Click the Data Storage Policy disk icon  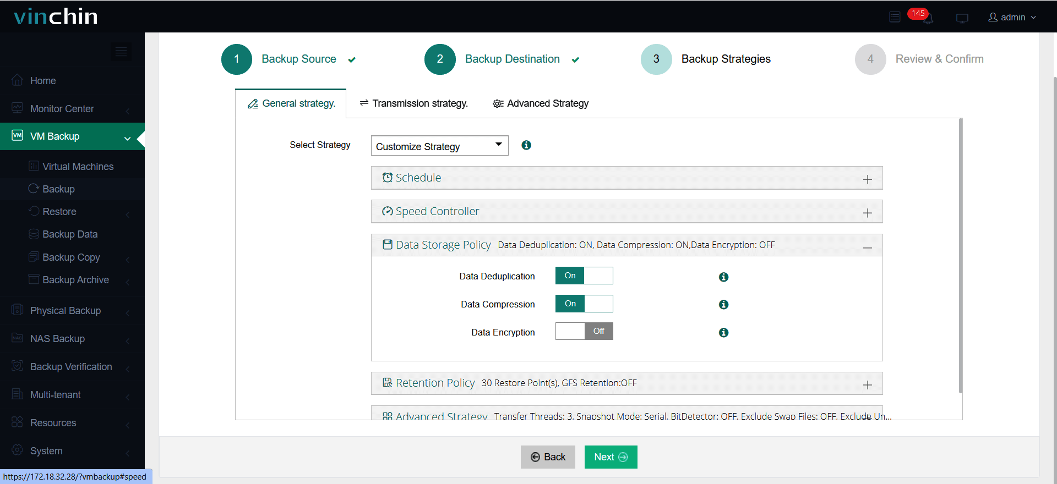click(x=388, y=245)
